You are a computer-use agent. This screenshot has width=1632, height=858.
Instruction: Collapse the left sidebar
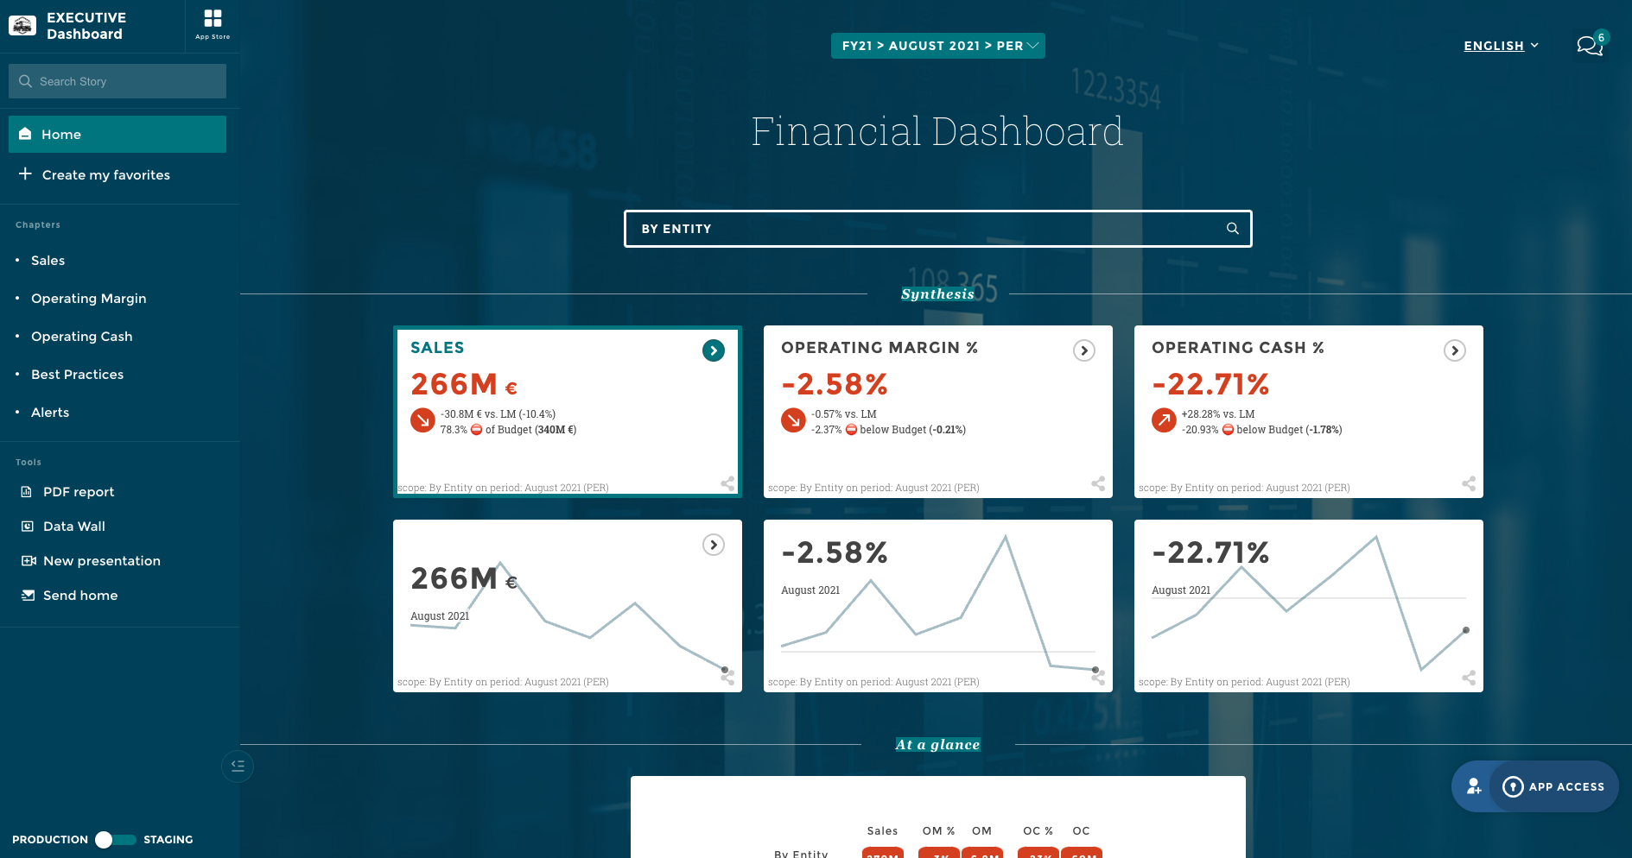[237, 767]
